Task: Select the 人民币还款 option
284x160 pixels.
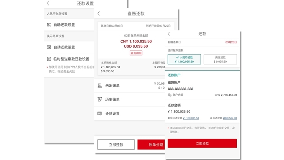Action: [x=184, y=59]
